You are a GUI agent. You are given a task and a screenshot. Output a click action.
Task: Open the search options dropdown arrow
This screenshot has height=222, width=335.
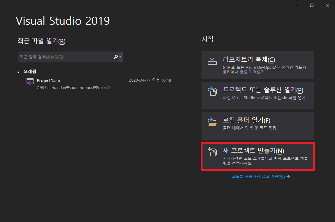(x=120, y=57)
